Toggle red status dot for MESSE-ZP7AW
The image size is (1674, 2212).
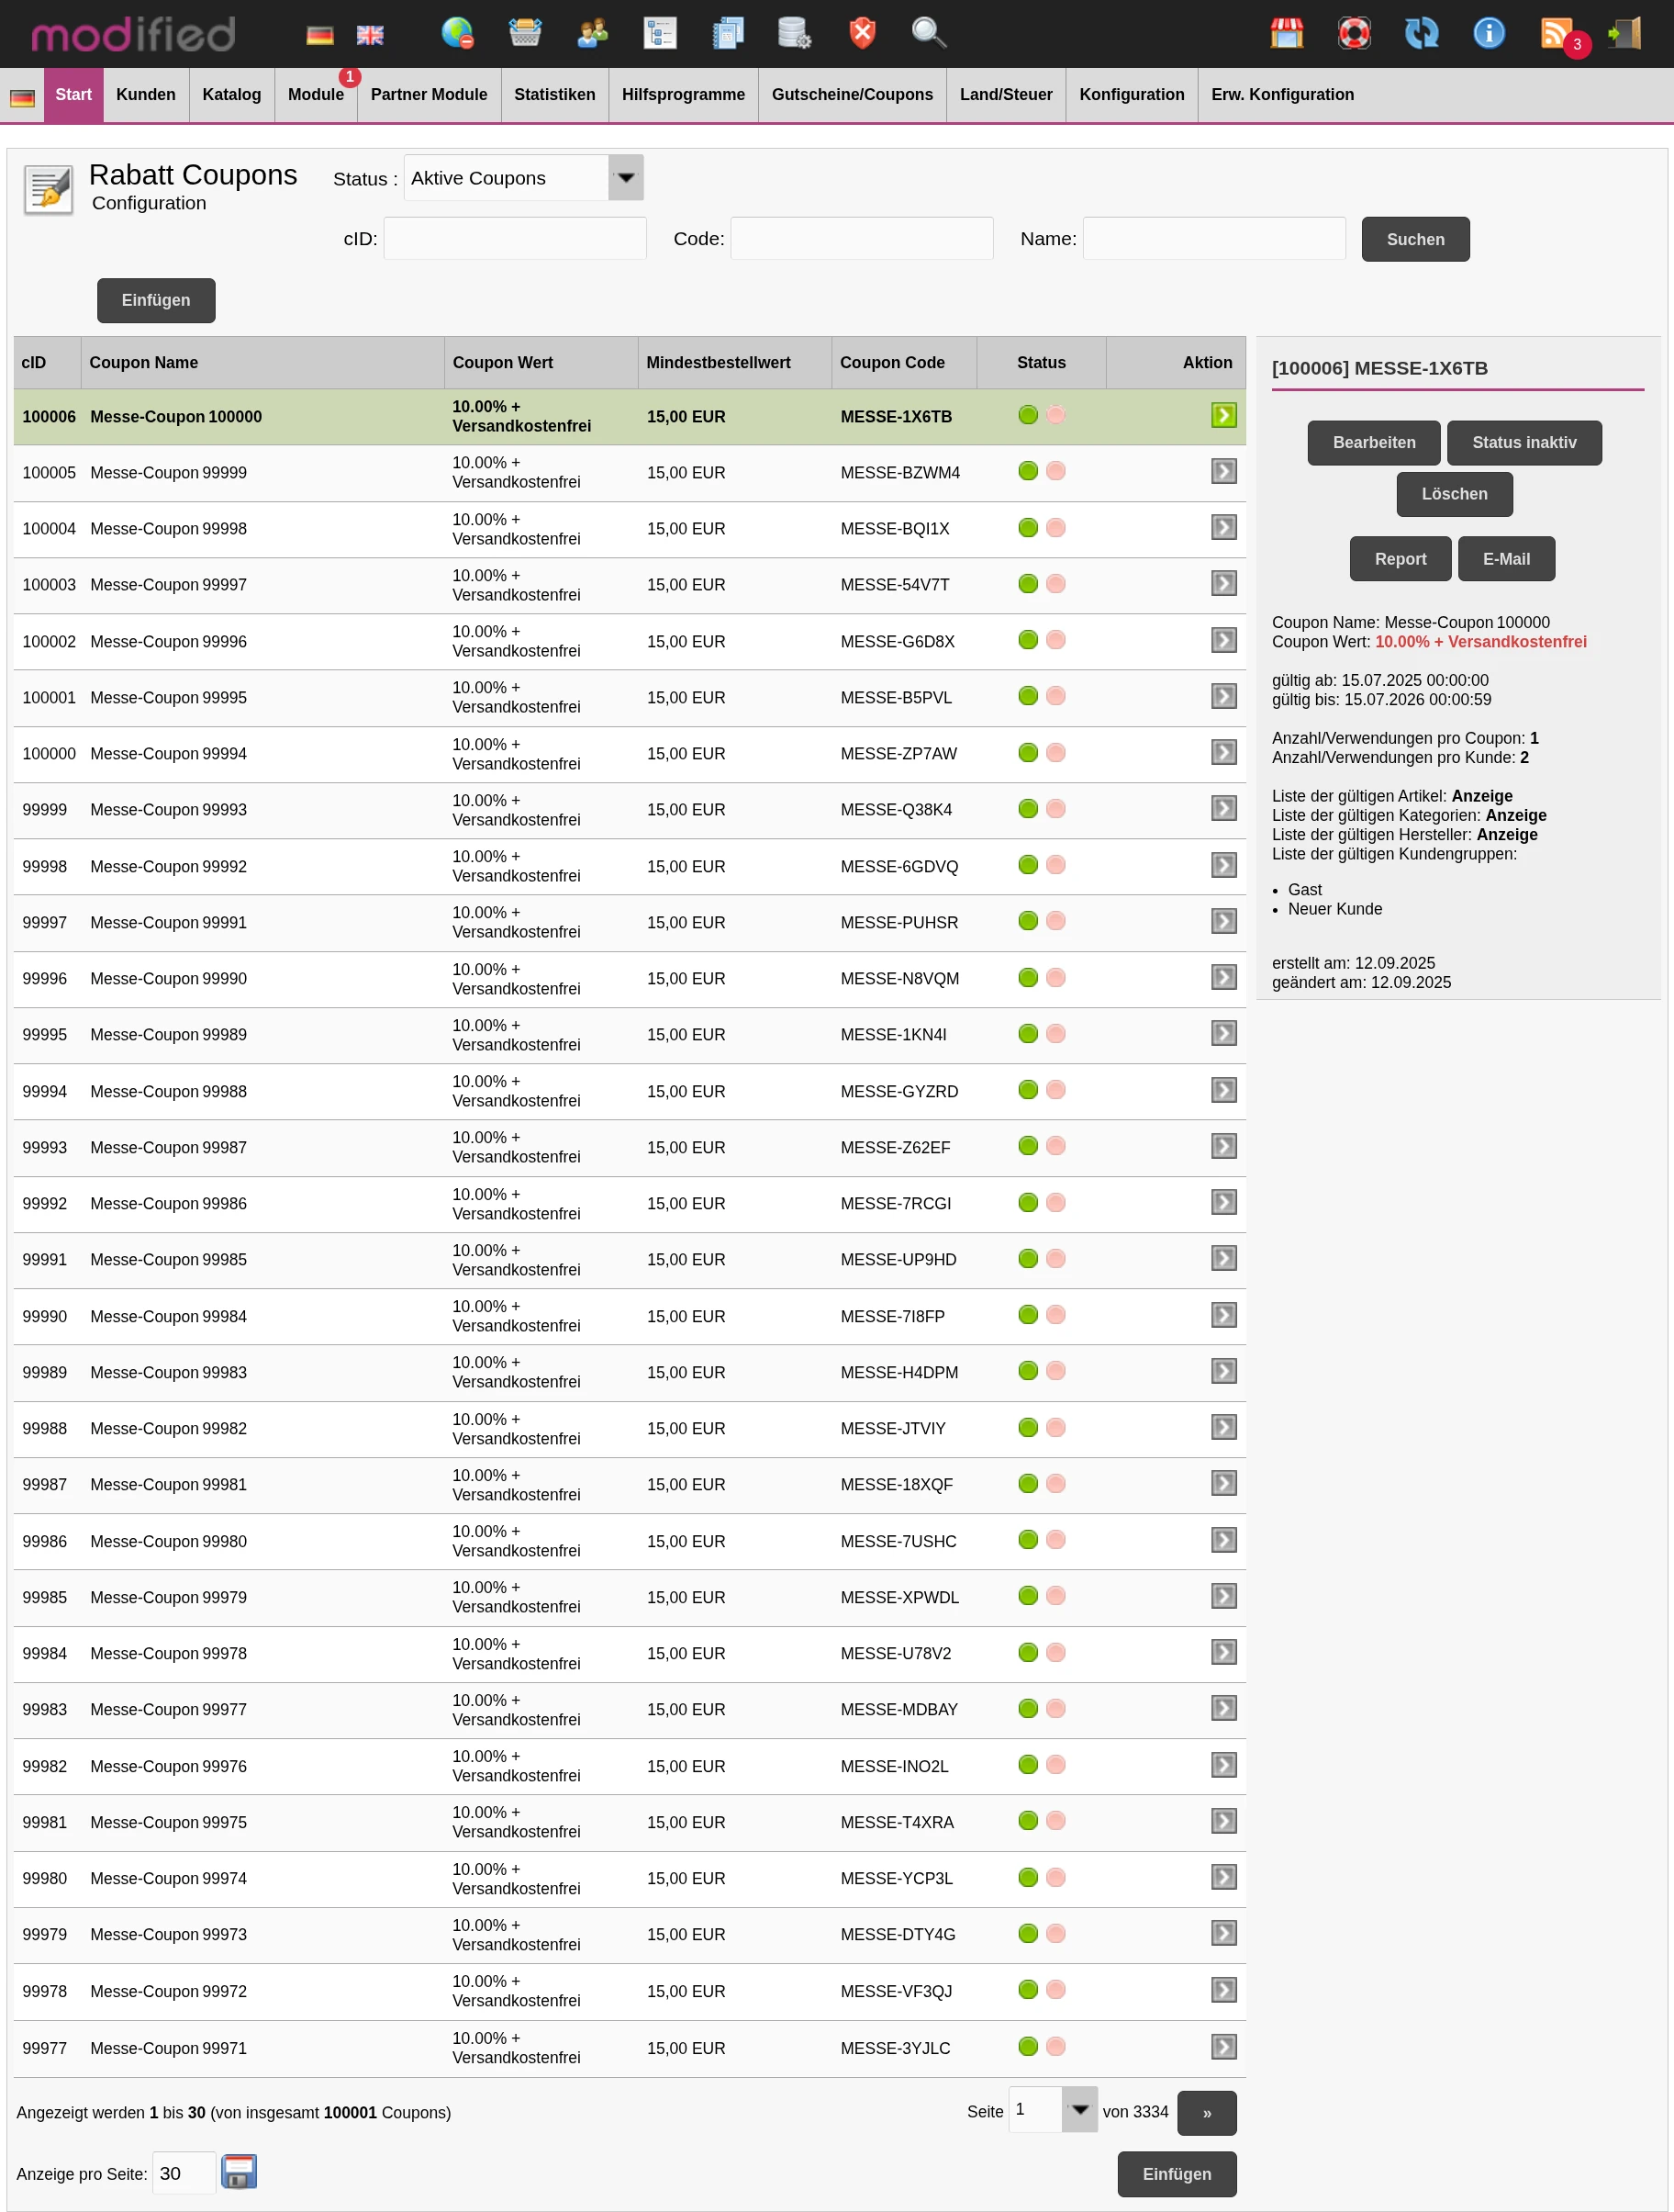click(x=1055, y=752)
